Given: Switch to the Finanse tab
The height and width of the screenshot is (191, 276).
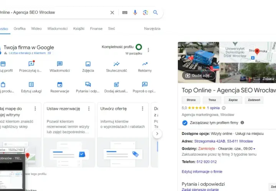Looking at the screenshot, I should coord(96,29).
